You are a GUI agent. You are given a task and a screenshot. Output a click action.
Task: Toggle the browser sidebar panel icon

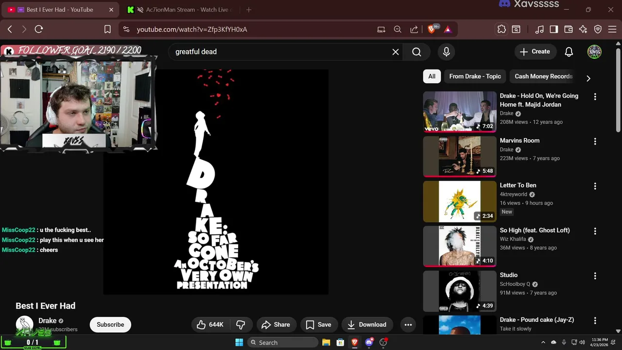(x=554, y=29)
